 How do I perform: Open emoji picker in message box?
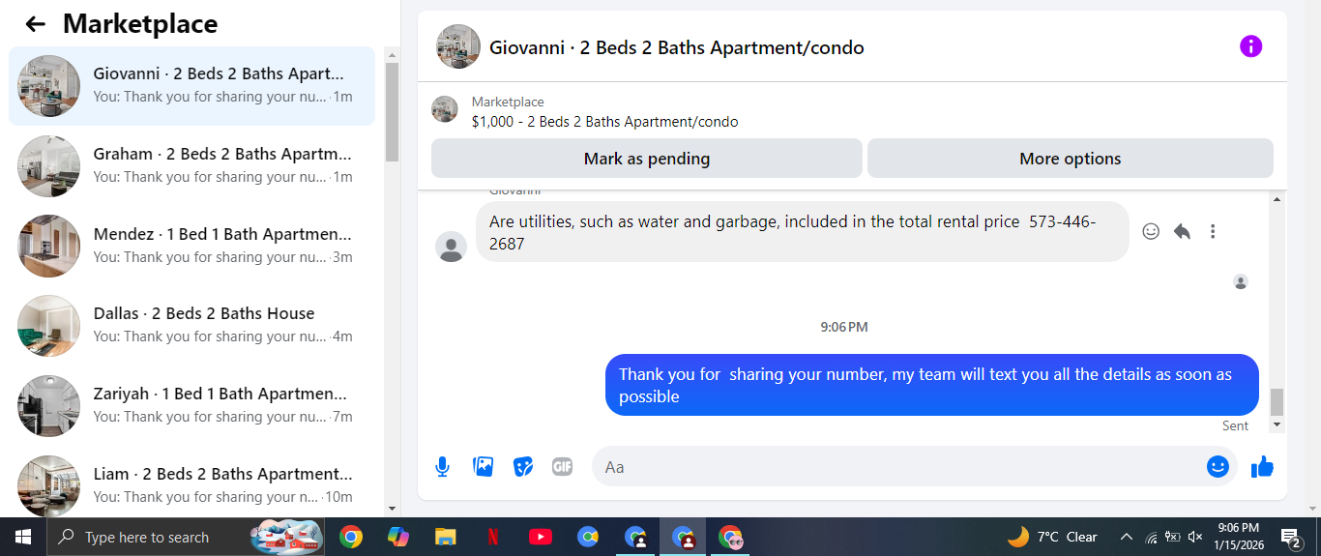tap(1218, 466)
